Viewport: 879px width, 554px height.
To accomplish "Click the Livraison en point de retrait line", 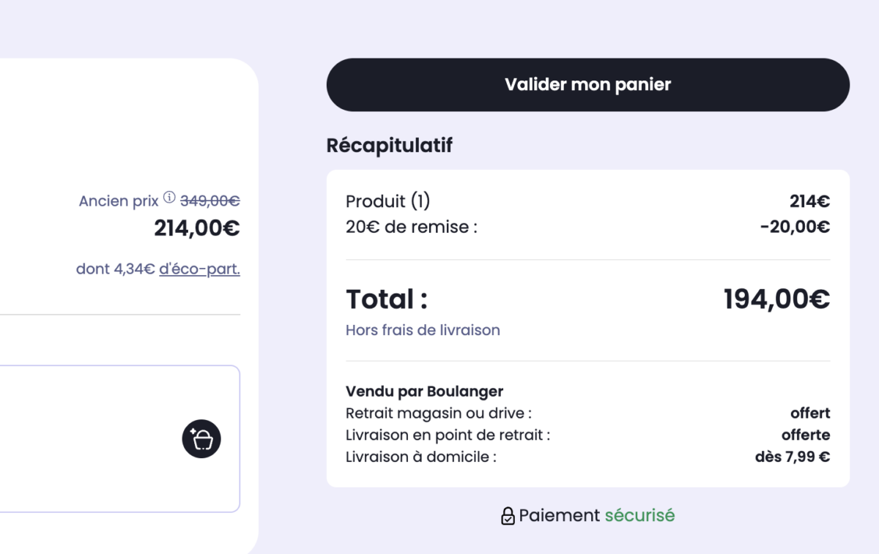I will point(448,435).
